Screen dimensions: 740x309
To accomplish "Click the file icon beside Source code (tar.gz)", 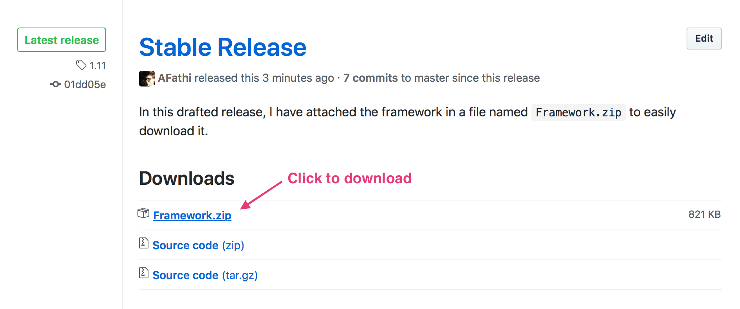I will [144, 273].
